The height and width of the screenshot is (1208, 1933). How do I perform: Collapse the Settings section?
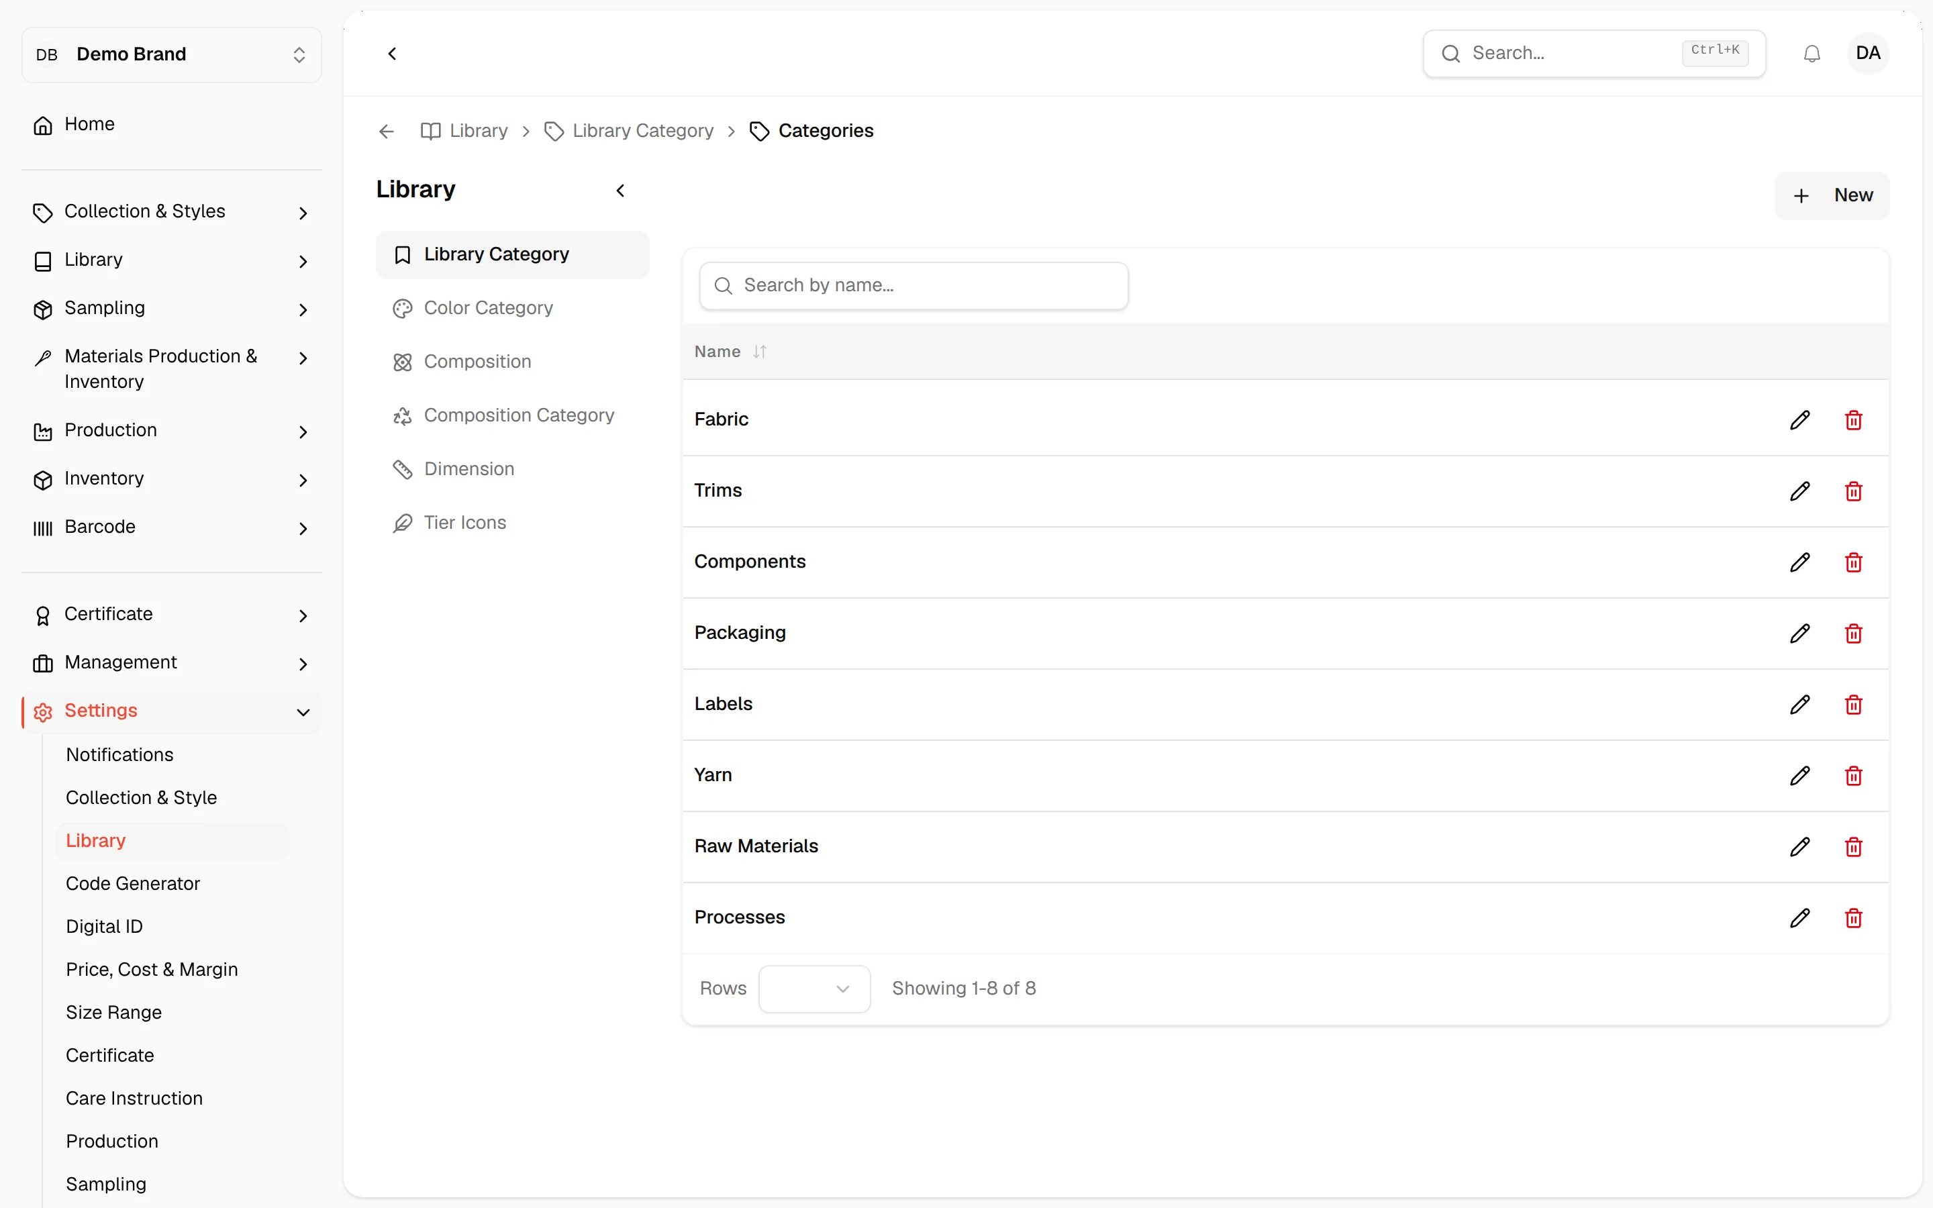[x=172, y=711]
